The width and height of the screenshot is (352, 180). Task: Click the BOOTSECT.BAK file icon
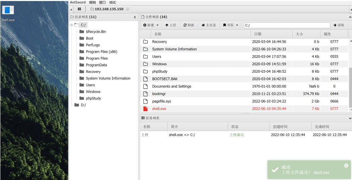tap(145, 79)
